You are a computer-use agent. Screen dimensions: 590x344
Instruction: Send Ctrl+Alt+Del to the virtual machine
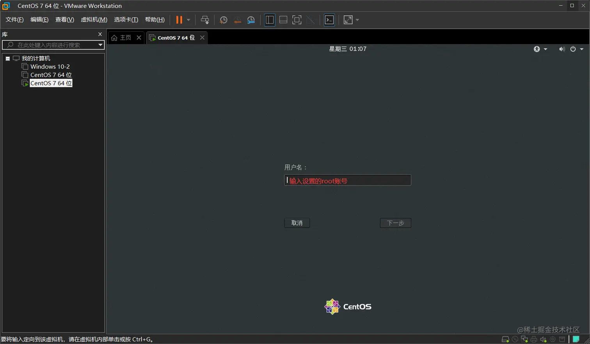point(205,20)
